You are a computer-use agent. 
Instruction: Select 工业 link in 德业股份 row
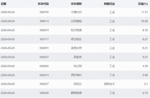click(x=112, y=39)
